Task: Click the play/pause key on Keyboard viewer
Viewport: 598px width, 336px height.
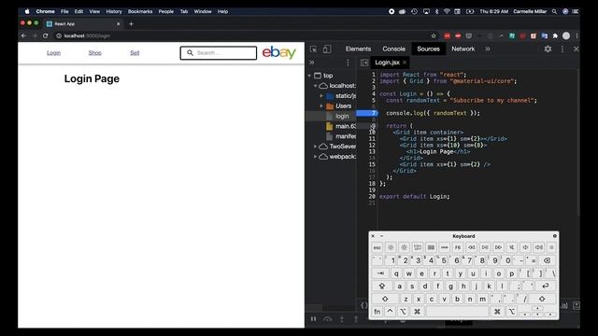Action: coord(485,247)
